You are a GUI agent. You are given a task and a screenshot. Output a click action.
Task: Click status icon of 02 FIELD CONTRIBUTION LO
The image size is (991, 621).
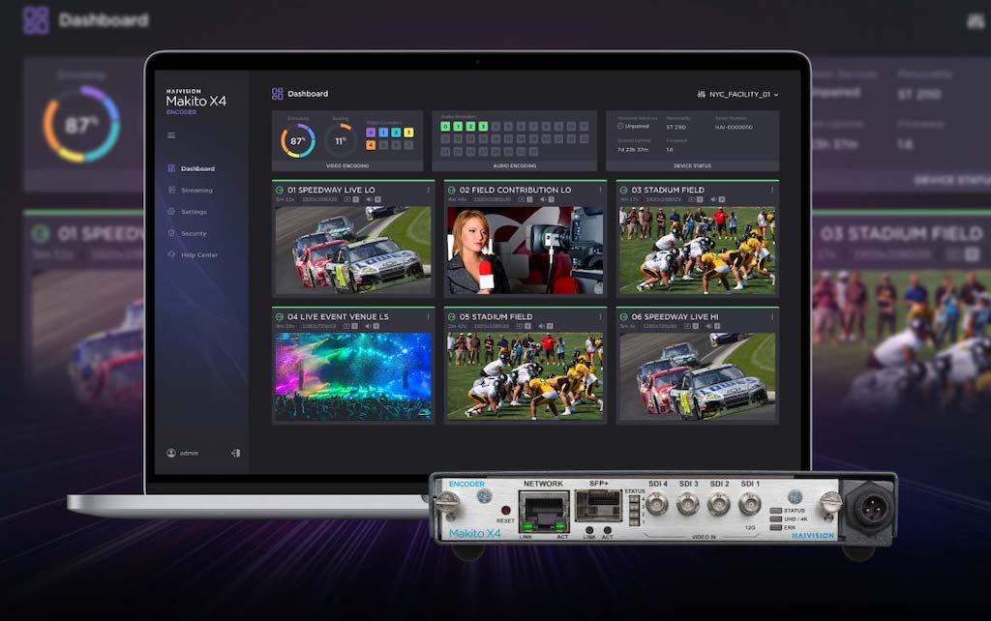point(451,190)
